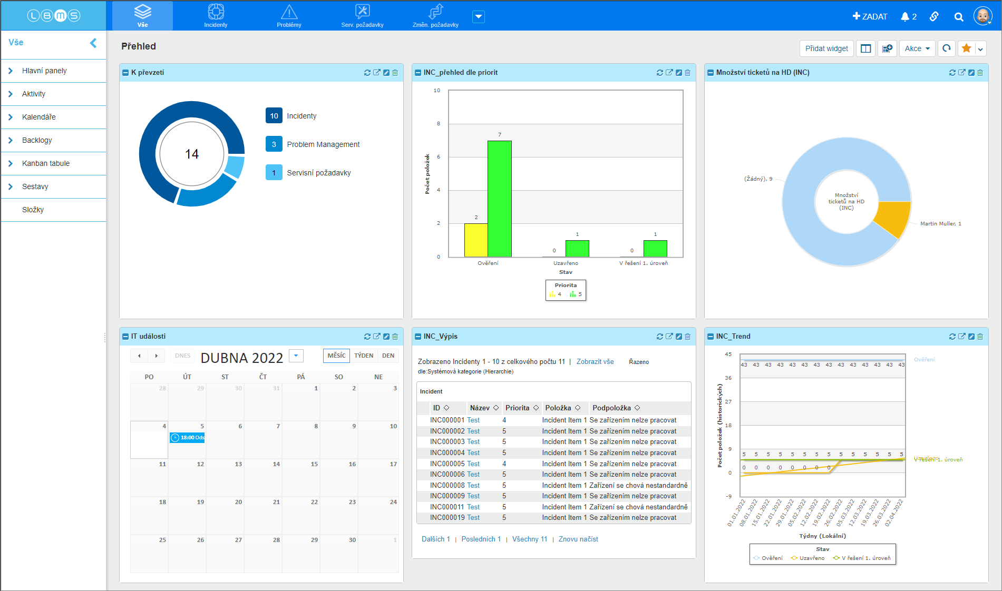Collapse the K převzetí widget
Screen dimensions: 1002x591
coord(125,73)
